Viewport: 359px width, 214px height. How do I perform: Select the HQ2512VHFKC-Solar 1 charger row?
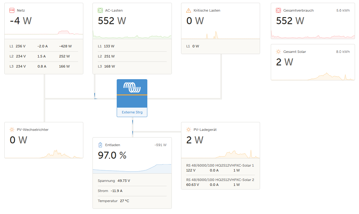tap(221, 168)
